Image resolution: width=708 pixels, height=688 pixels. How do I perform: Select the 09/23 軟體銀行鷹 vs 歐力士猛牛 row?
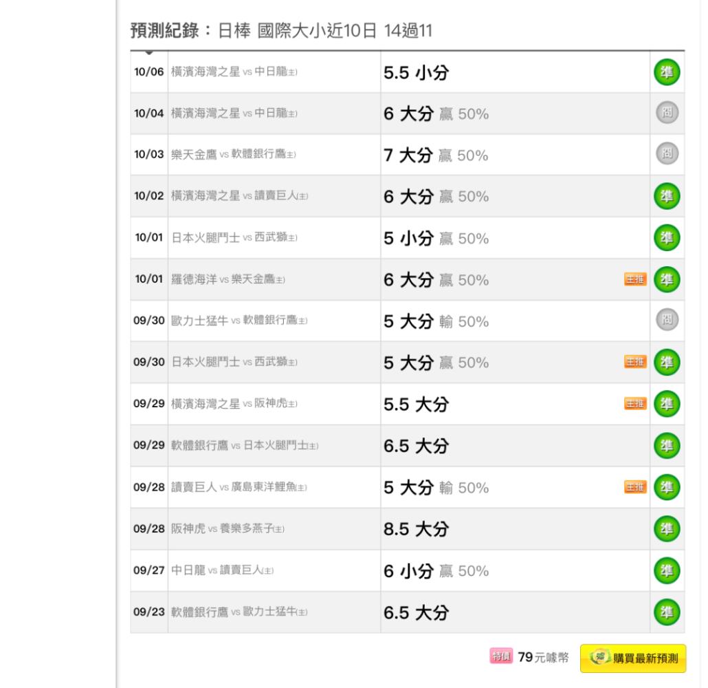click(x=408, y=612)
